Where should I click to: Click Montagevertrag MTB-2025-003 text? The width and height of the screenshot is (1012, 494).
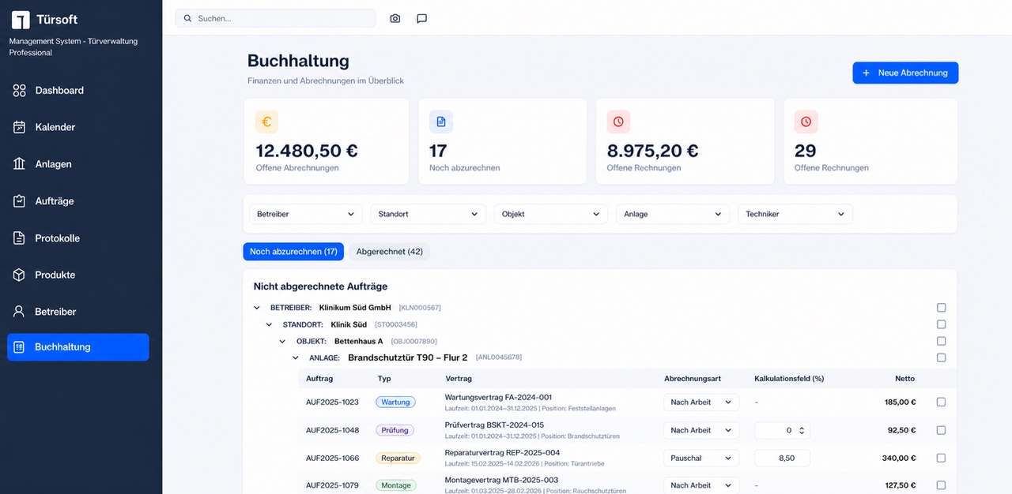coord(501,480)
